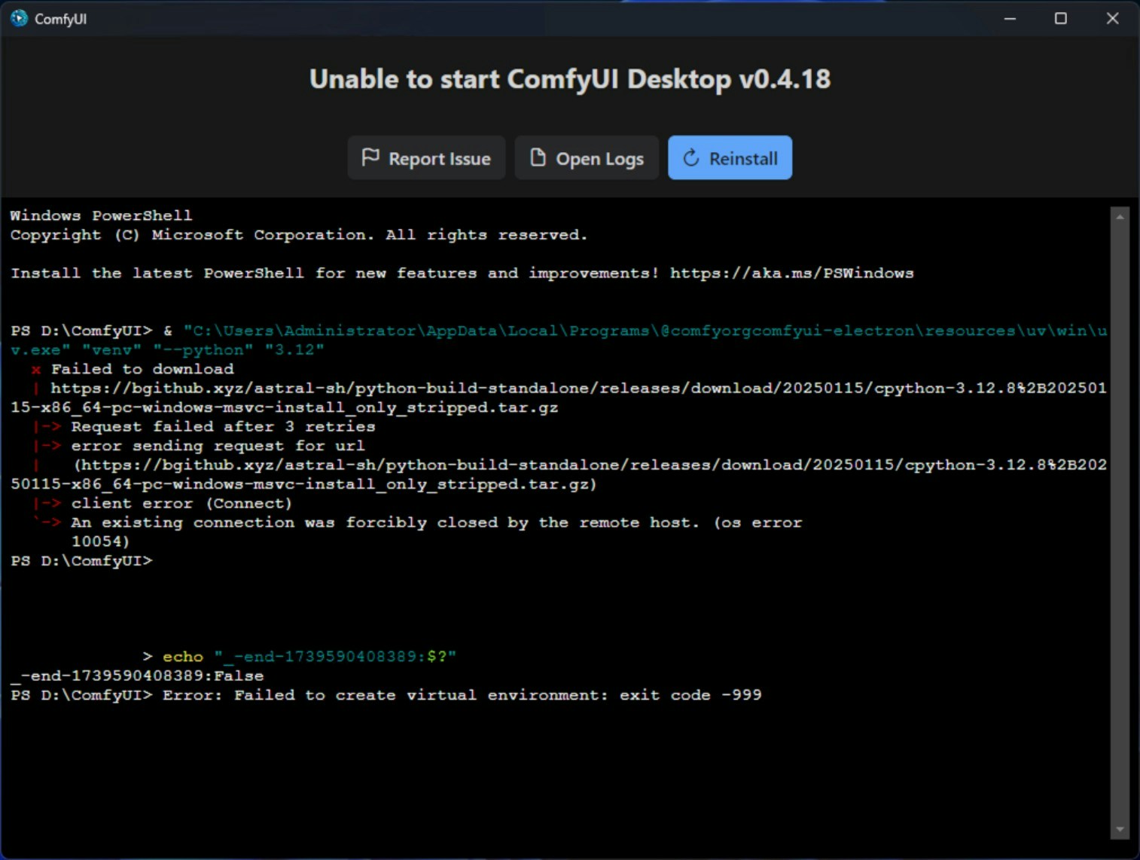1140x860 pixels.
Task: Click the minimize icon in the title bar
Action: coord(1009,18)
